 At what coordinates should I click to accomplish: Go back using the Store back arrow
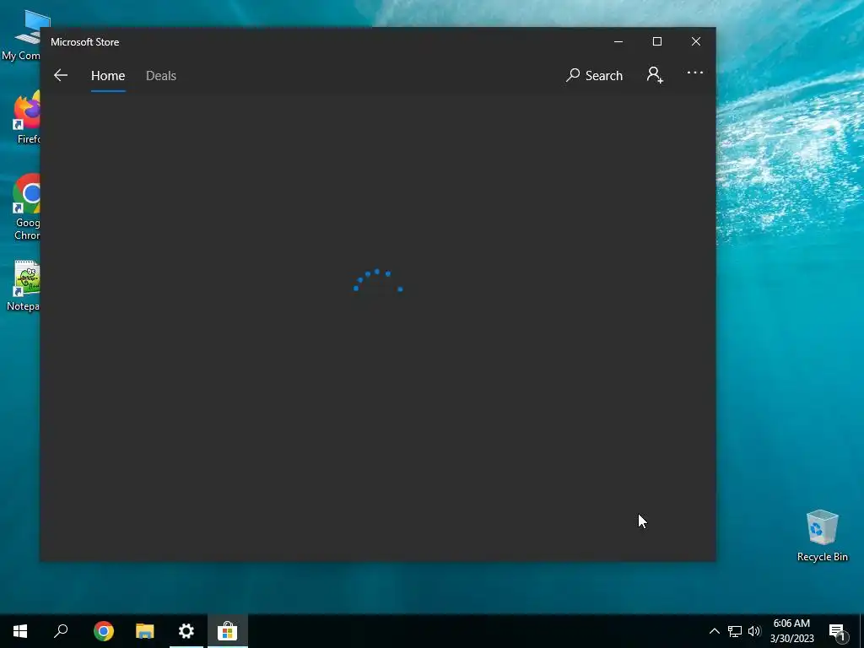tap(61, 75)
